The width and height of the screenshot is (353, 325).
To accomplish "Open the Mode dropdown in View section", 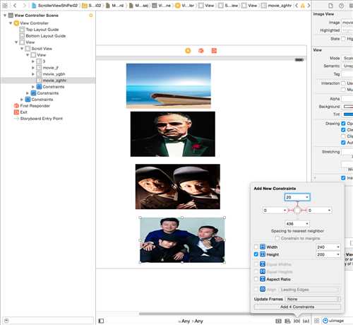I will [x=347, y=58].
